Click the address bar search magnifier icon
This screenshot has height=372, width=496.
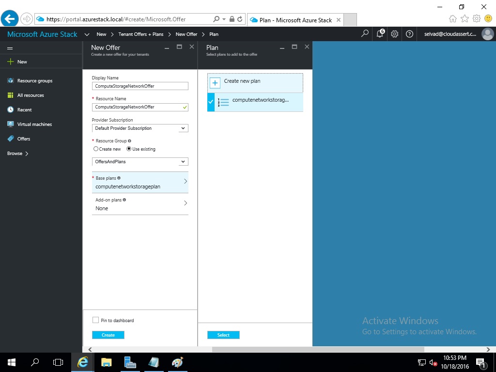217,19
